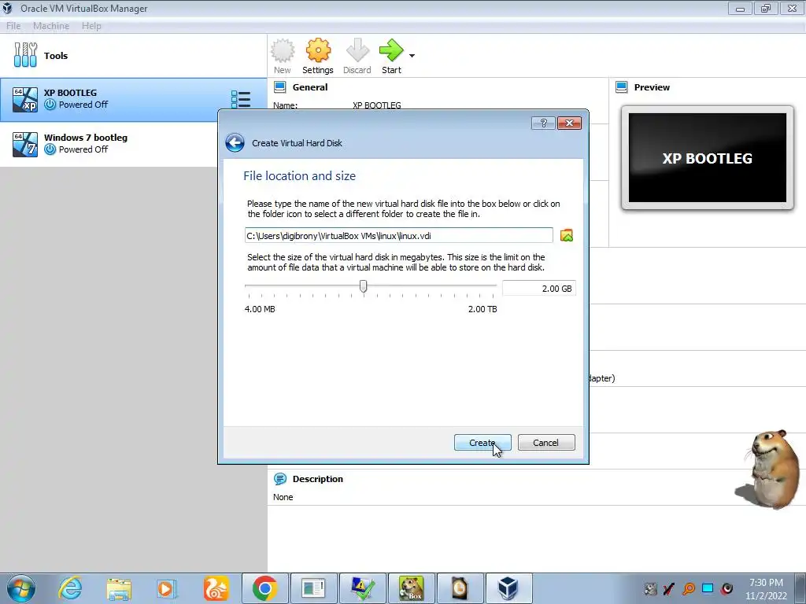Go back with the blue arrow button
This screenshot has height=604, width=806.
[x=235, y=143]
